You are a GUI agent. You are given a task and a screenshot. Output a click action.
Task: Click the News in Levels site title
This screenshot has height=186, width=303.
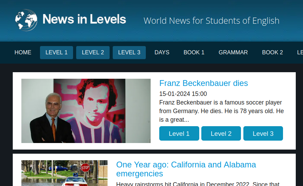(x=84, y=19)
